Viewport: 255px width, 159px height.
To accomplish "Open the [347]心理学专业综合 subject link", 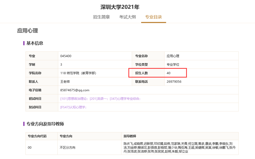I will click(x=125, y=99).
